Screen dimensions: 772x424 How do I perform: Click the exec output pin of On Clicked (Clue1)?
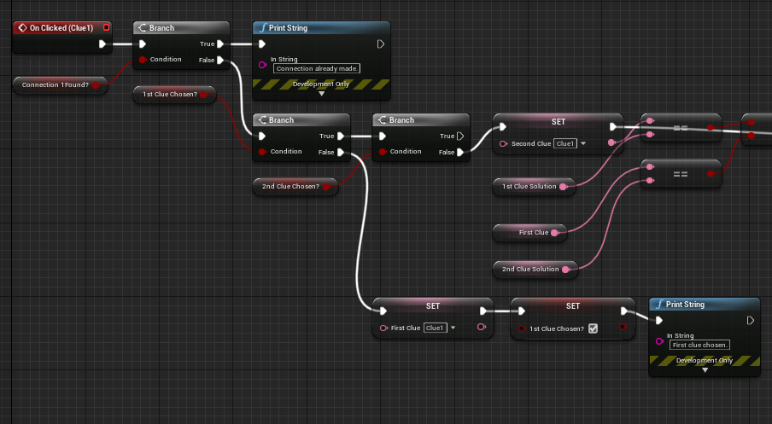pos(102,44)
